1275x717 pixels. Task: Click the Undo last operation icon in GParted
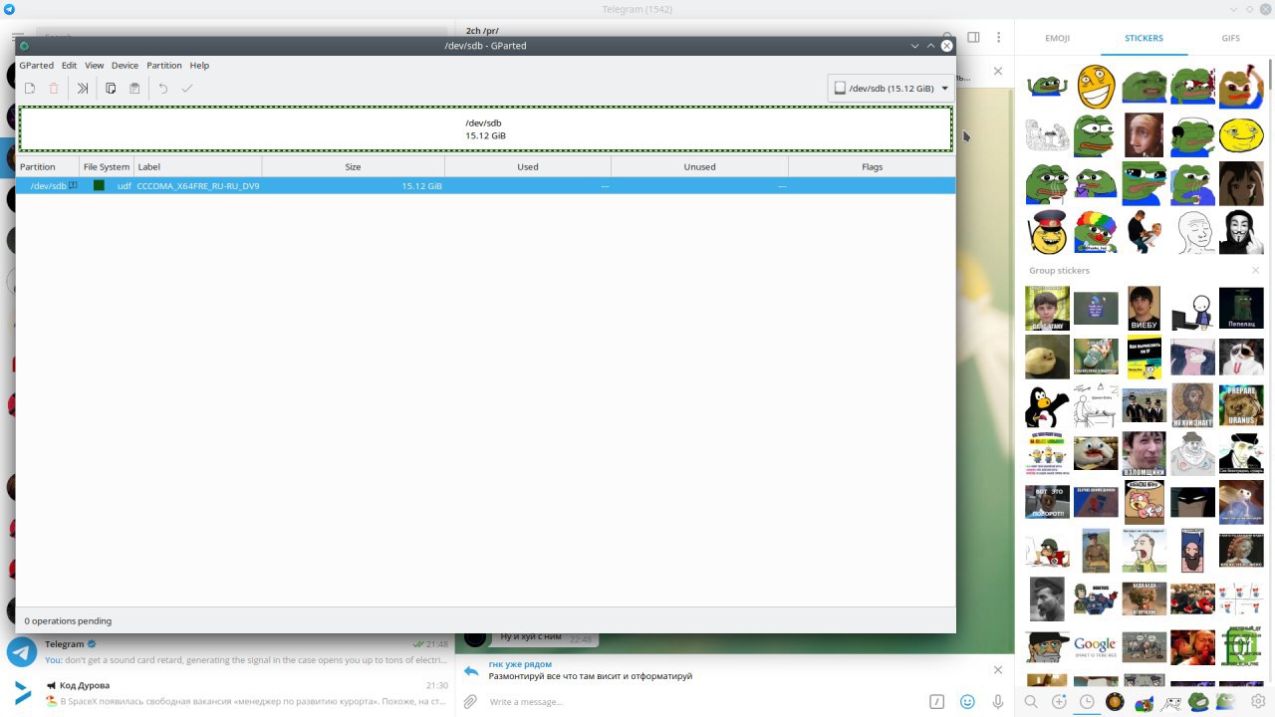163,89
